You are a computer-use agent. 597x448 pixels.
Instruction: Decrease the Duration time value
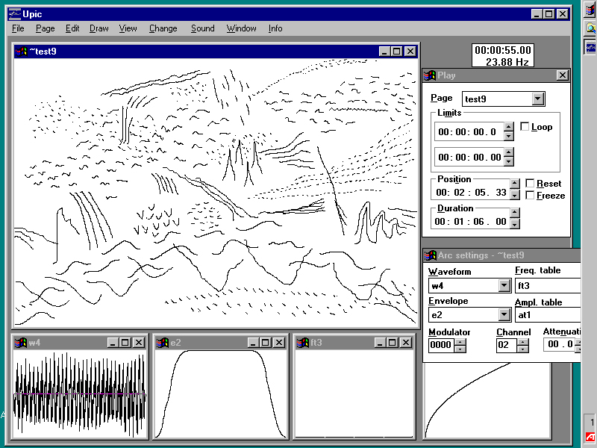coord(515,223)
